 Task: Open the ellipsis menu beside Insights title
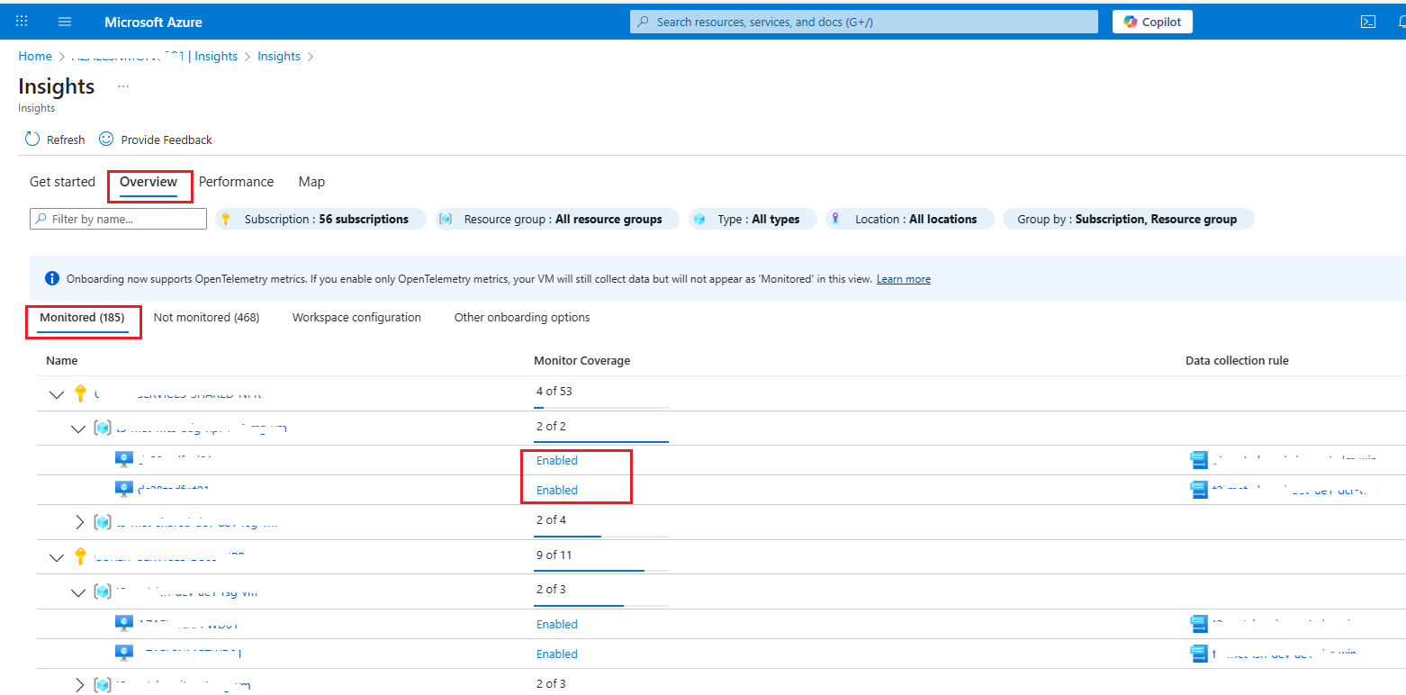coord(123,86)
